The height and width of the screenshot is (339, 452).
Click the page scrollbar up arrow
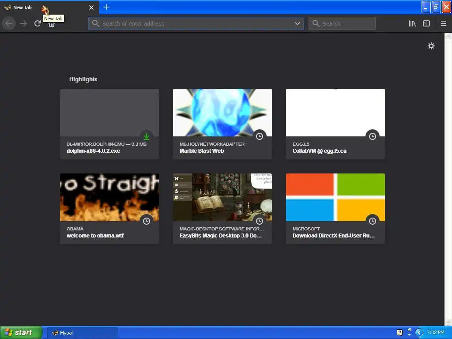448,36
